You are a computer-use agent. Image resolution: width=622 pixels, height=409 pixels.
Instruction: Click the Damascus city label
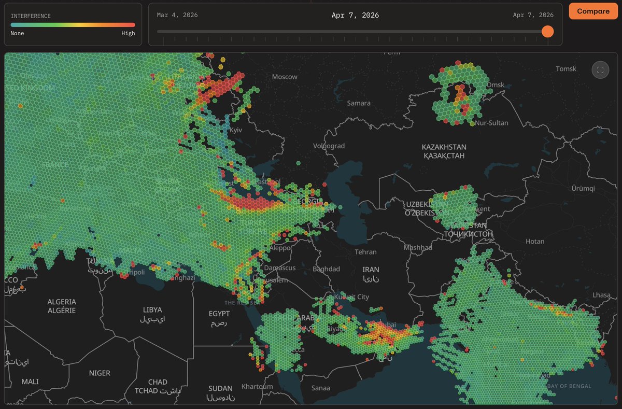(279, 268)
